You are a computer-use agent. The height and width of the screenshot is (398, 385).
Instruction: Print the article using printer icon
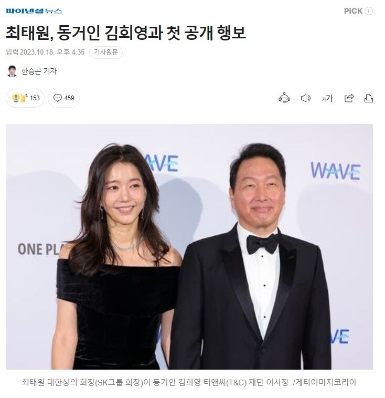(x=369, y=98)
